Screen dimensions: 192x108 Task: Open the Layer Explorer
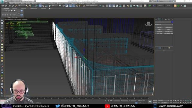click(x=110, y=6)
